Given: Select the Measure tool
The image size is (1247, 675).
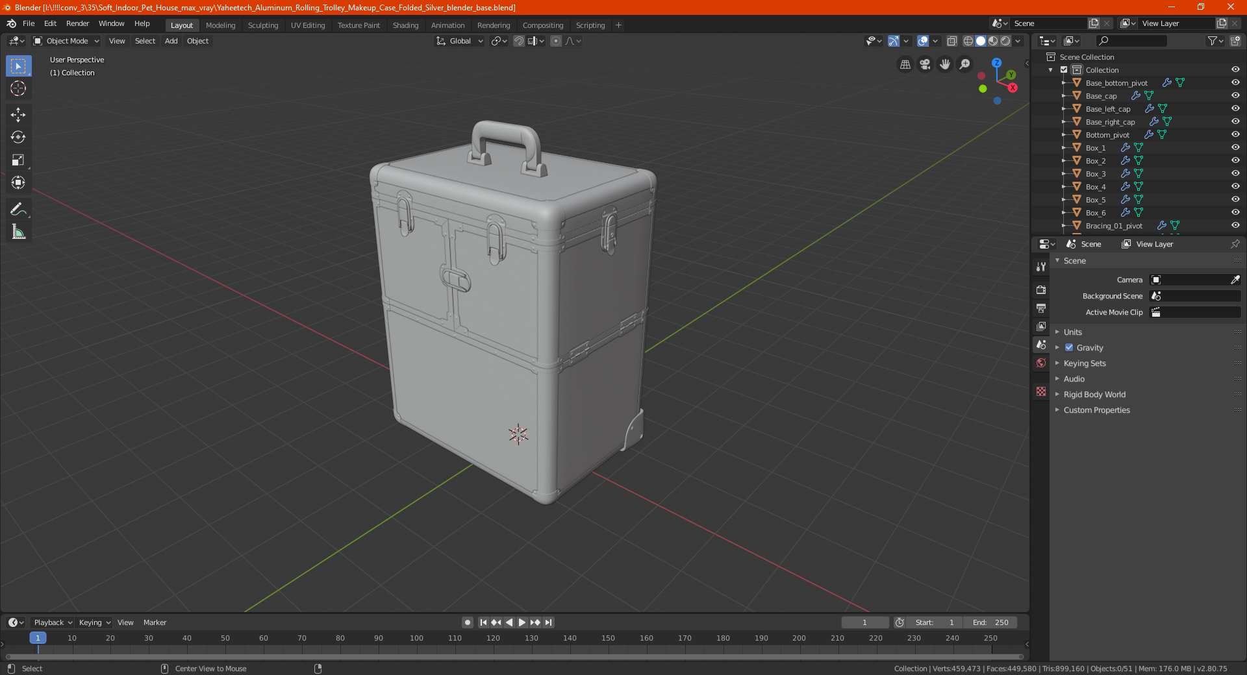Looking at the screenshot, I should pos(18,232).
